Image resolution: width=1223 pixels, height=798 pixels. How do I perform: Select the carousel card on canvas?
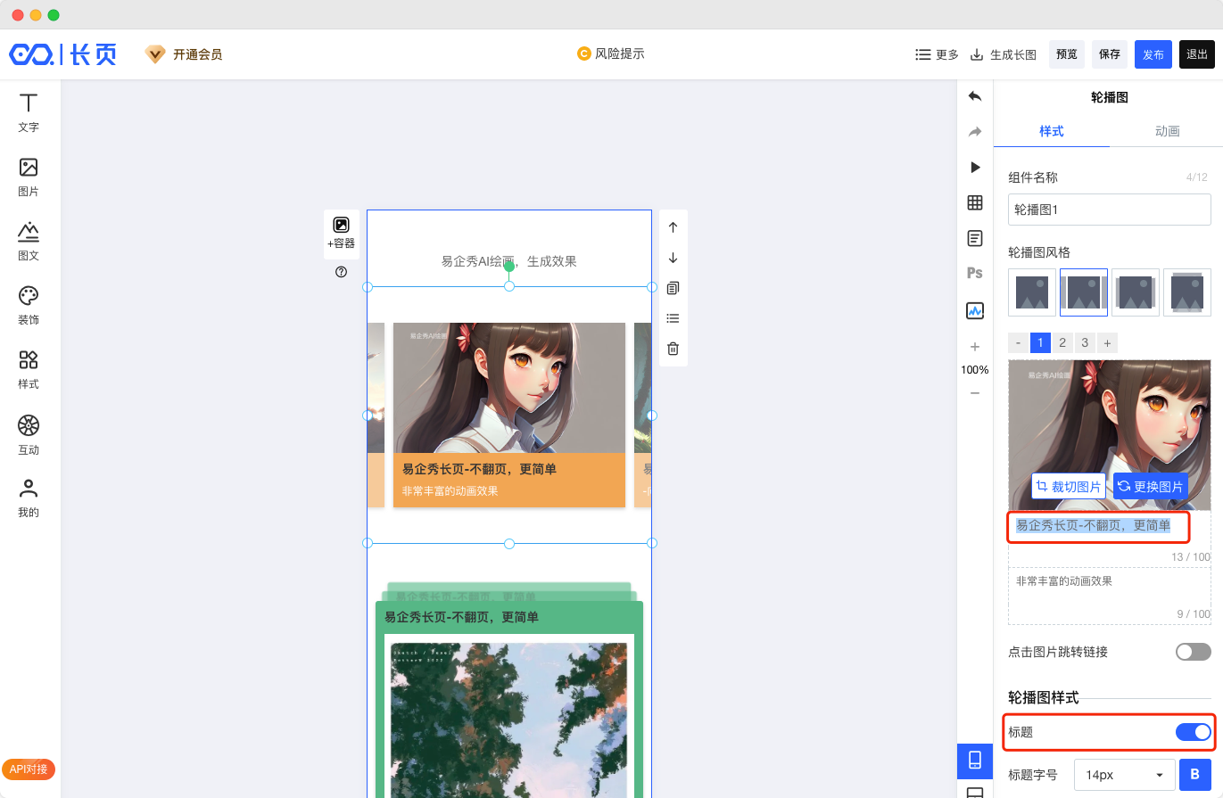(509, 415)
